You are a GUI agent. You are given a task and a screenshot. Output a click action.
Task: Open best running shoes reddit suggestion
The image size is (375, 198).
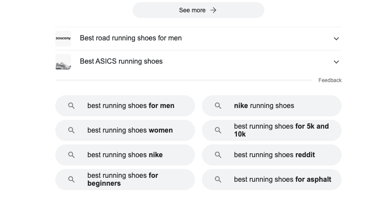(272, 155)
